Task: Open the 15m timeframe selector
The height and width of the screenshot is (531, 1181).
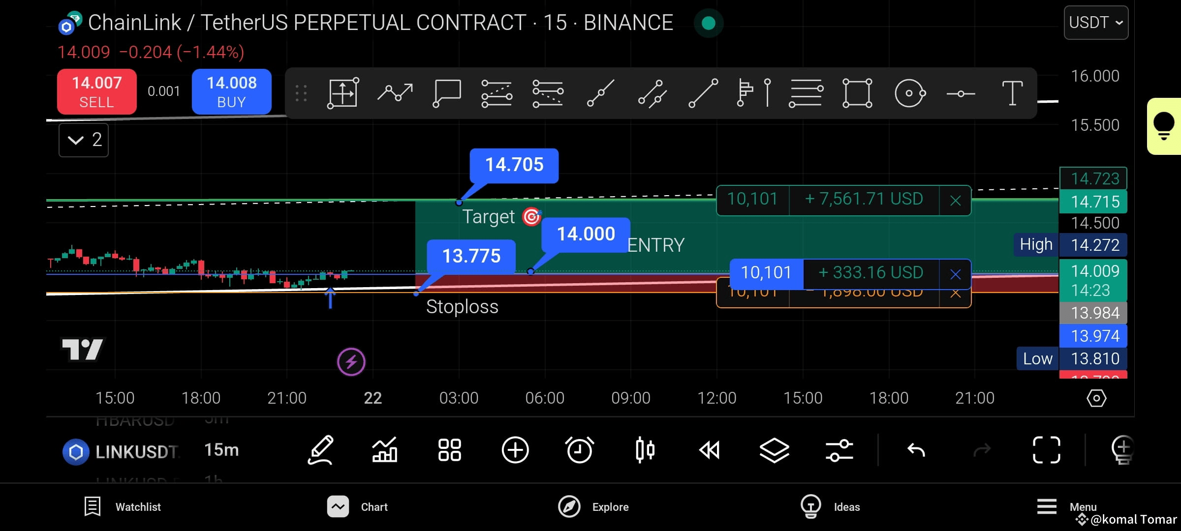Action: (x=221, y=450)
